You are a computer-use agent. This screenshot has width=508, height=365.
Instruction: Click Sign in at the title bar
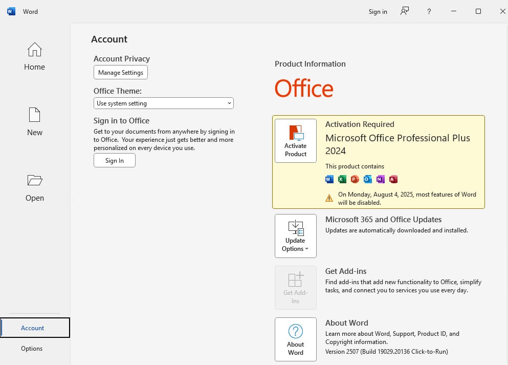pyautogui.click(x=378, y=12)
